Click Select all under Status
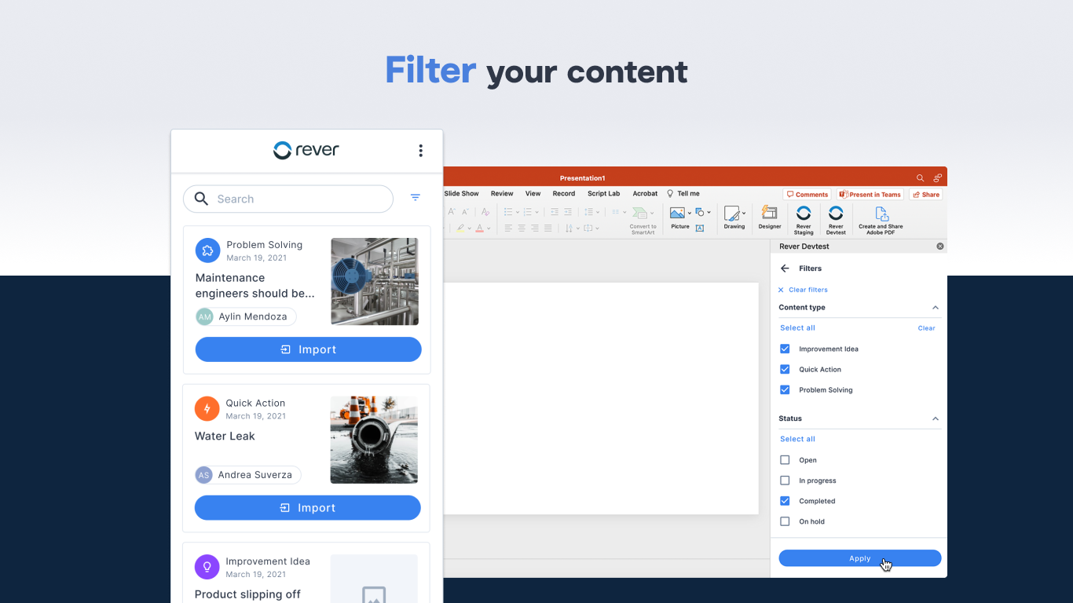The width and height of the screenshot is (1073, 603). click(797, 439)
